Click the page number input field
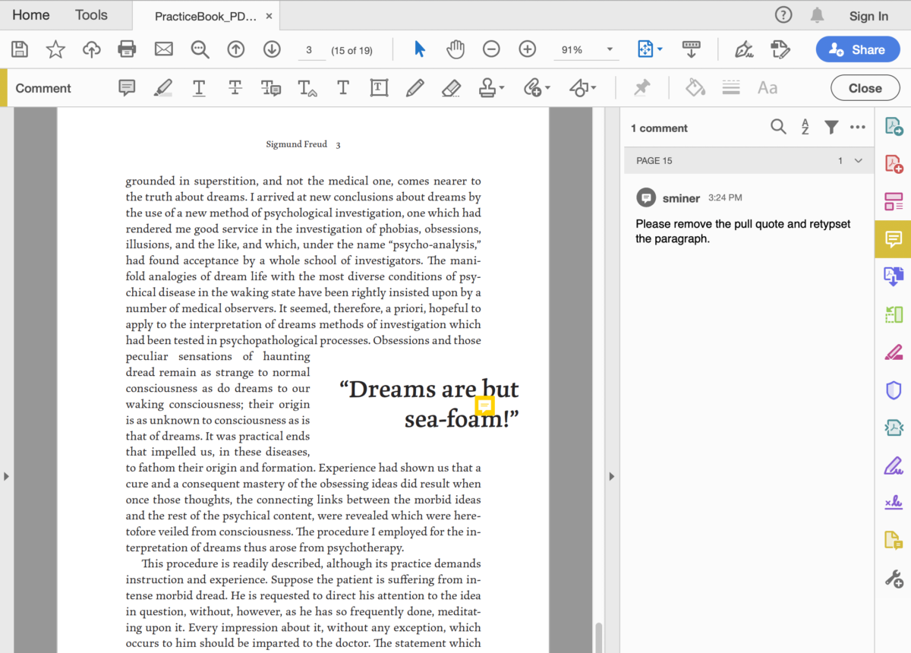Screen dimensions: 911x653 point(310,49)
